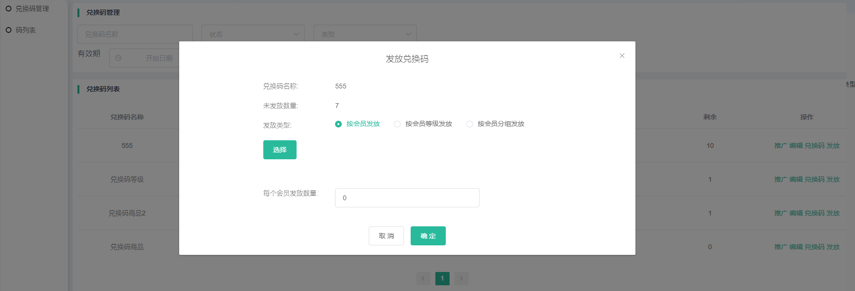Click the green 选择 button

pos(279,150)
